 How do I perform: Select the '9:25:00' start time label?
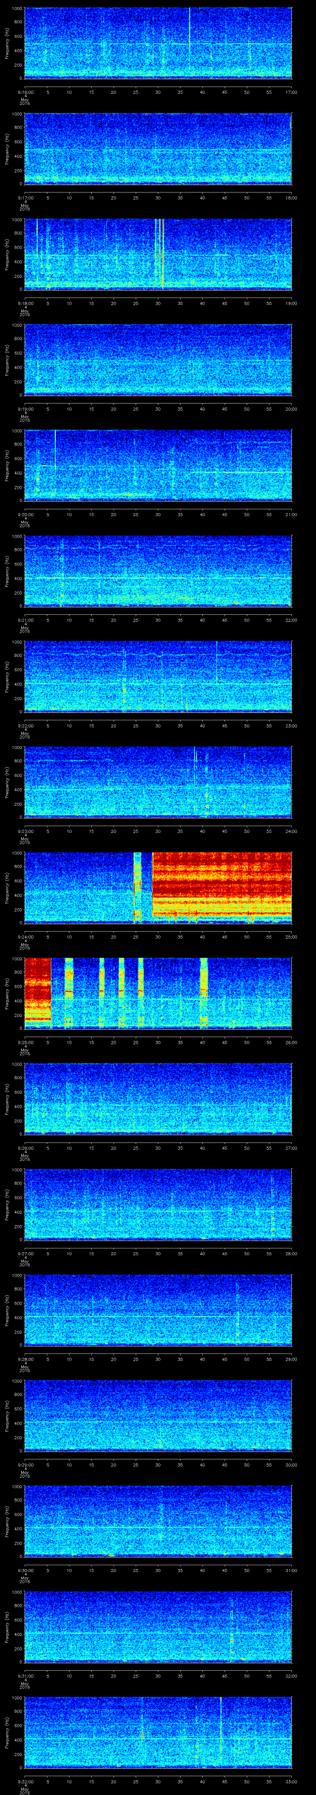25,1042
